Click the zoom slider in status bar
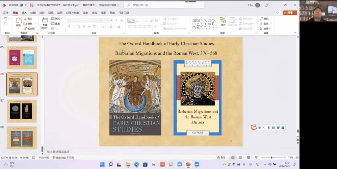 [271, 157]
